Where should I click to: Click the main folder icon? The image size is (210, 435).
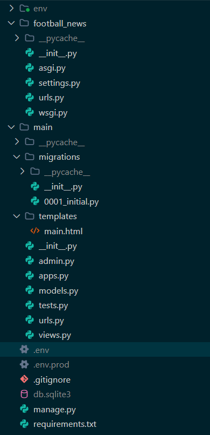[24, 127]
